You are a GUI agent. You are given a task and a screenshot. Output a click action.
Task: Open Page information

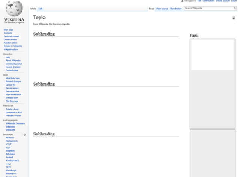pyautogui.click(x=13, y=95)
